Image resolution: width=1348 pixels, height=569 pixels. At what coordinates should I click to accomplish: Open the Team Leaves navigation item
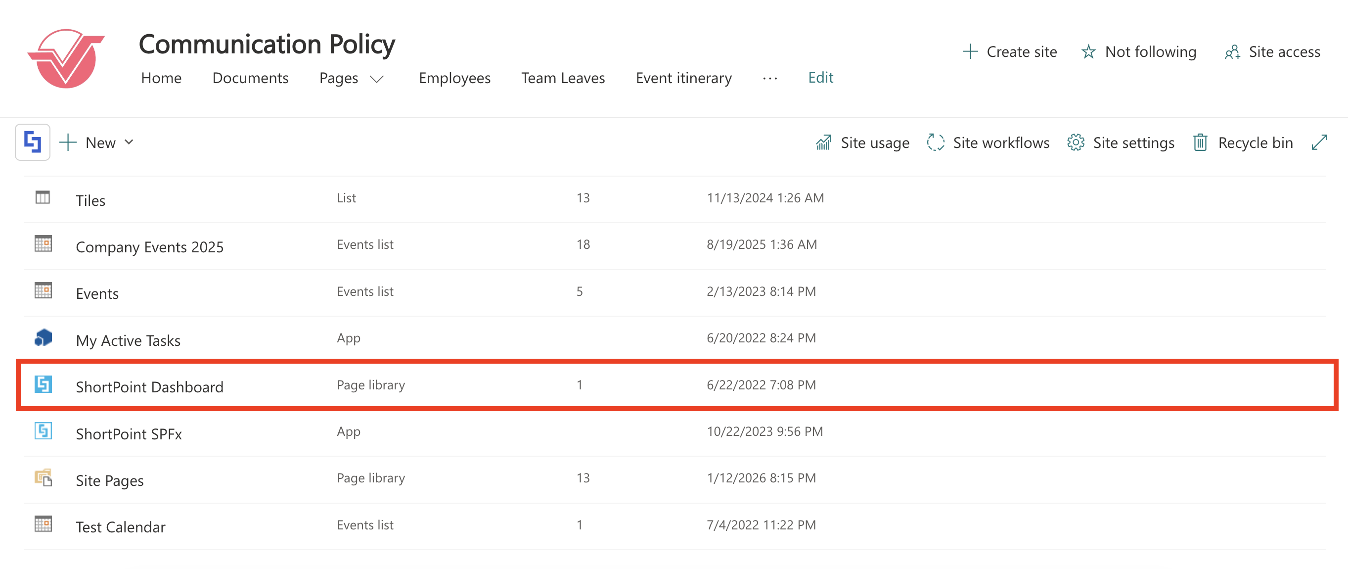[x=563, y=78]
